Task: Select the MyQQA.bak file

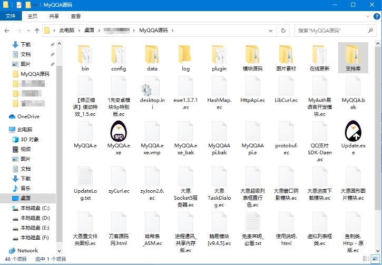Action: 353,93
